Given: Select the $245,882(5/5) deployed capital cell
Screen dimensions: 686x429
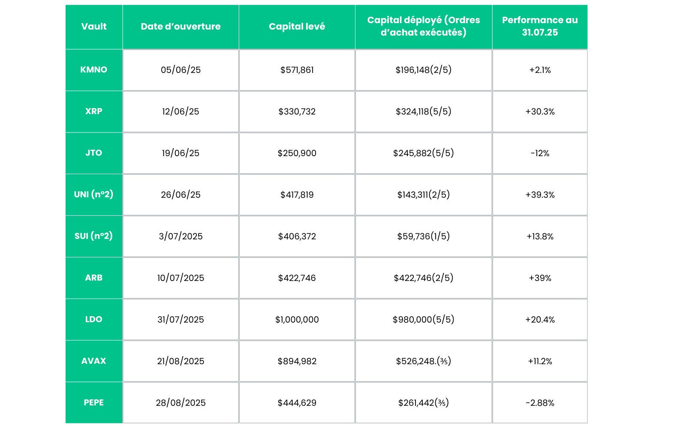Looking at the screenshot, I should [423, 153].
